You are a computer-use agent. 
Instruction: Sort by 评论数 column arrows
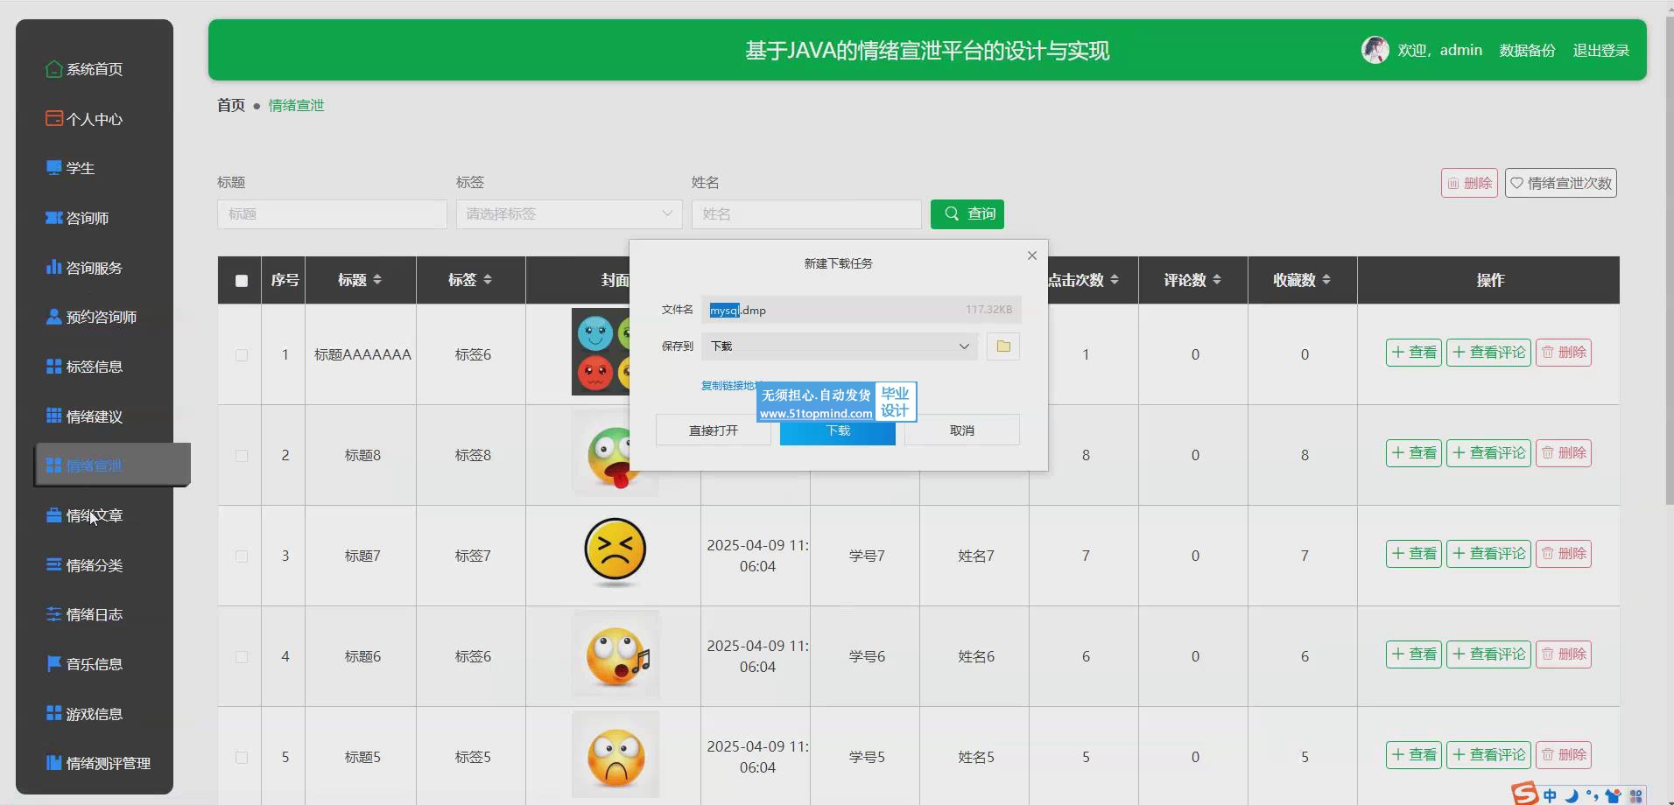1217,280
